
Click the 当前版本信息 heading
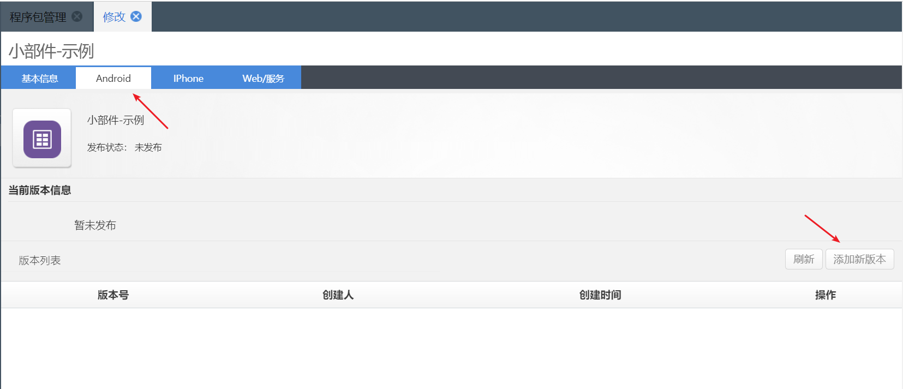click(x=39, y=190)
